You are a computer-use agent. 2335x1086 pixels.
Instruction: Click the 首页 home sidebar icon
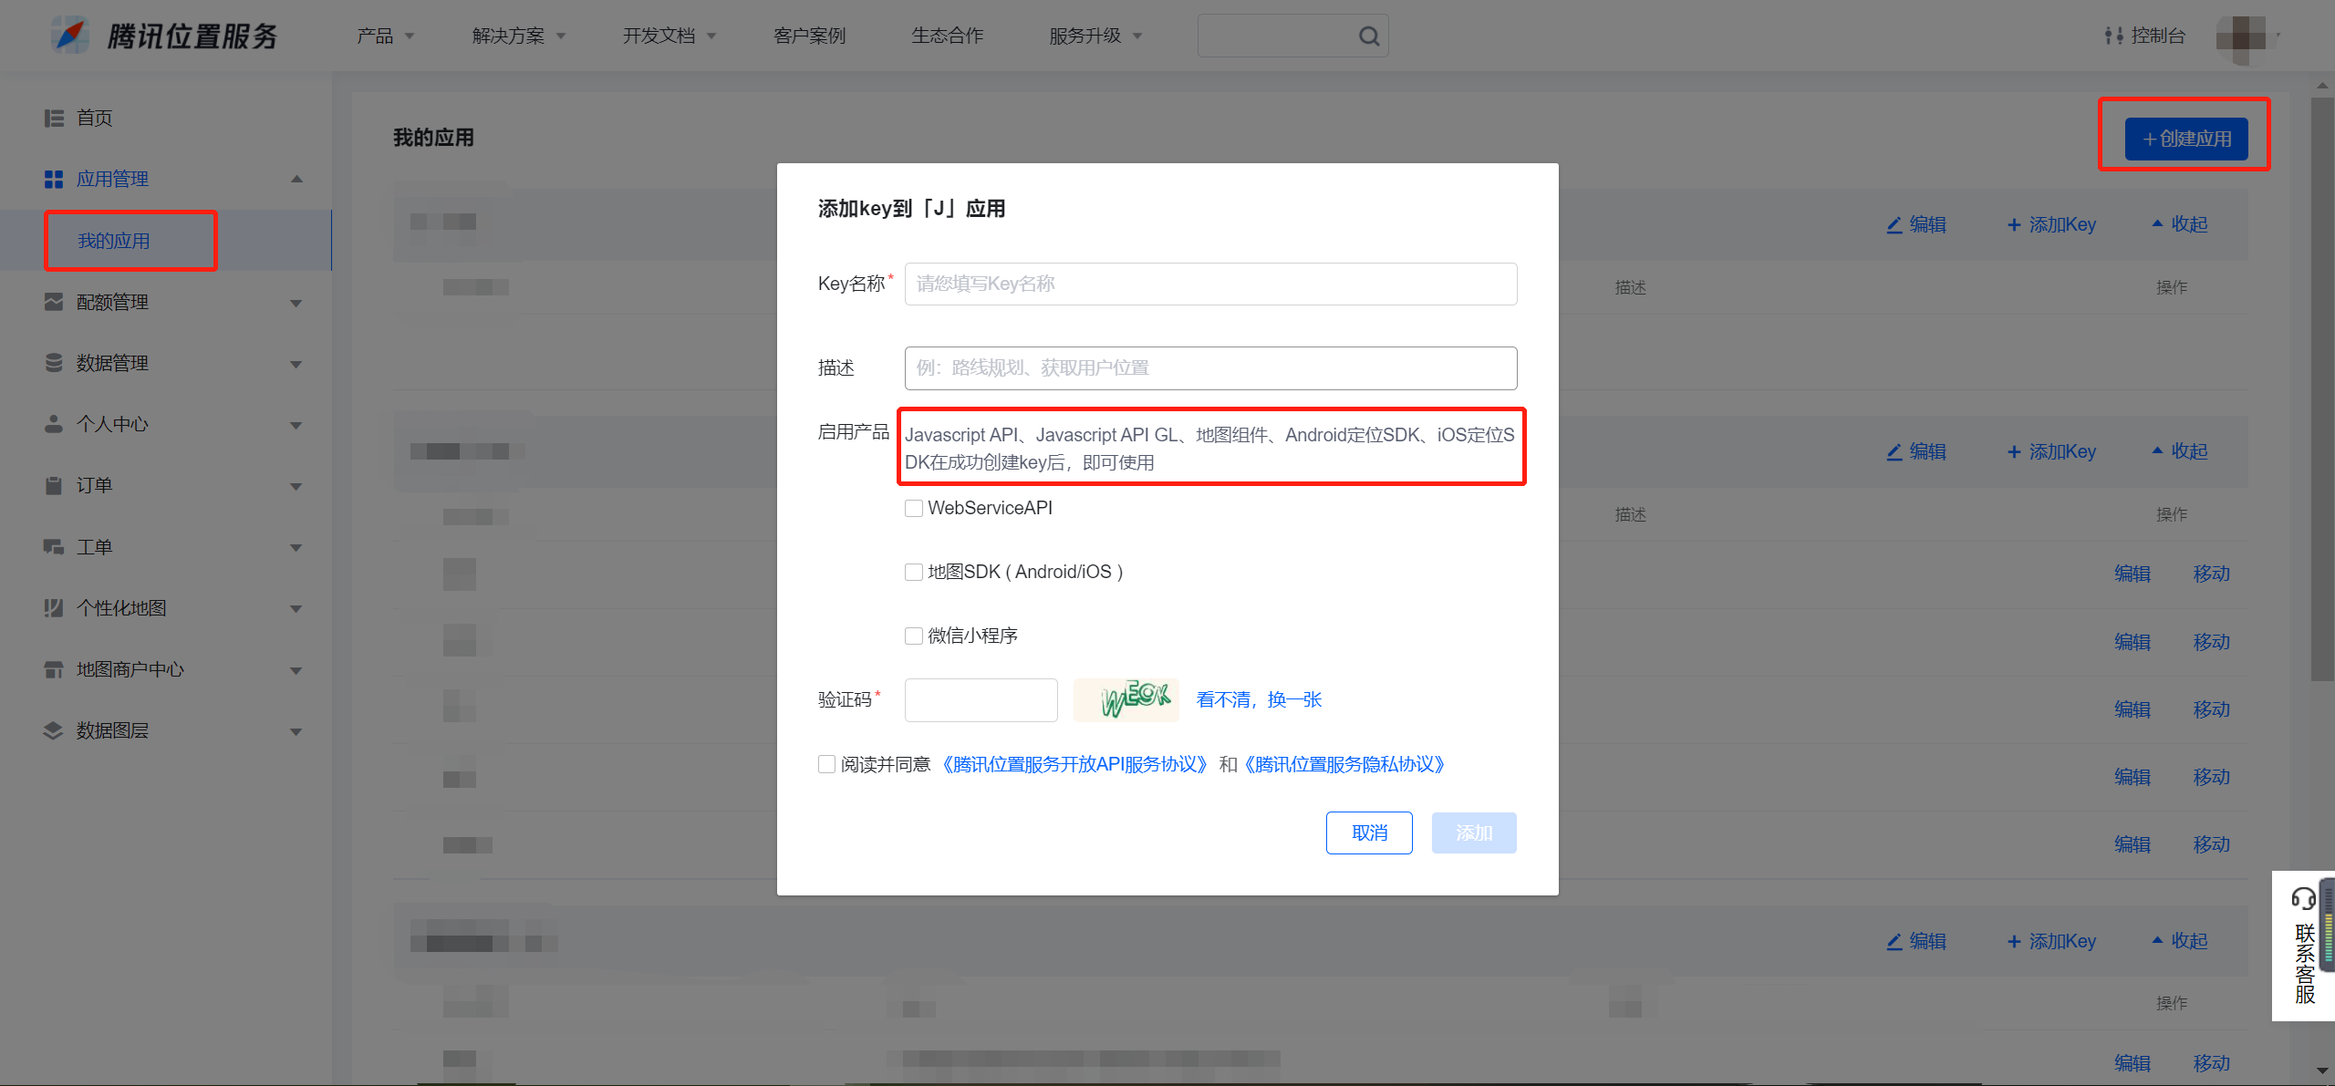54,119
